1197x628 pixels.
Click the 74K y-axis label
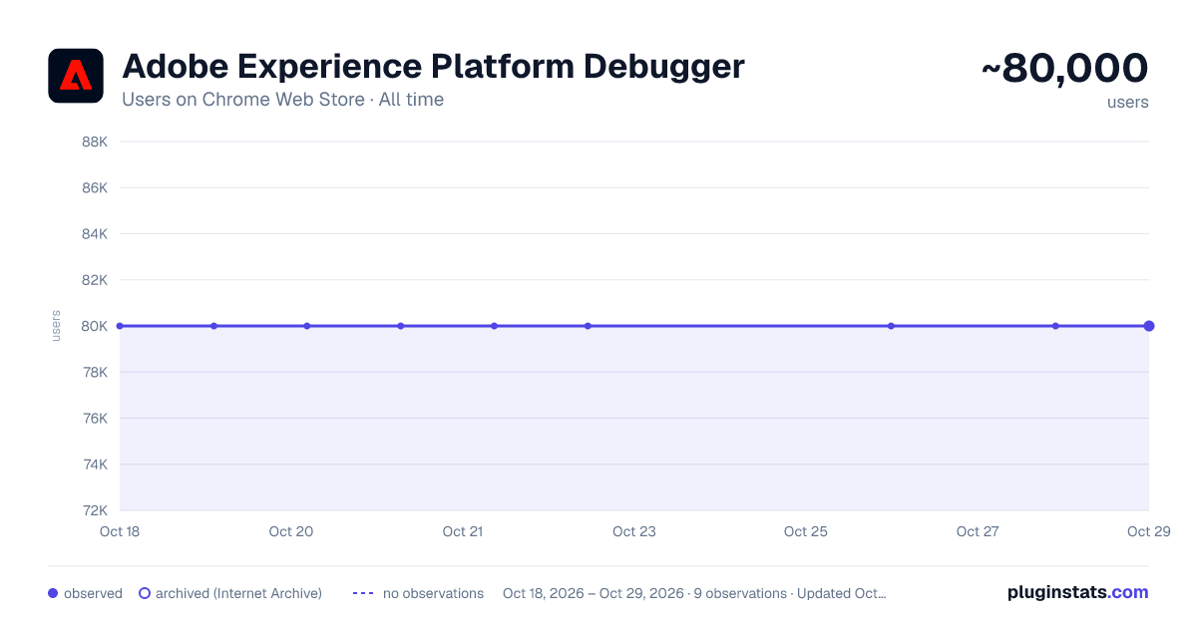(95, 465)
